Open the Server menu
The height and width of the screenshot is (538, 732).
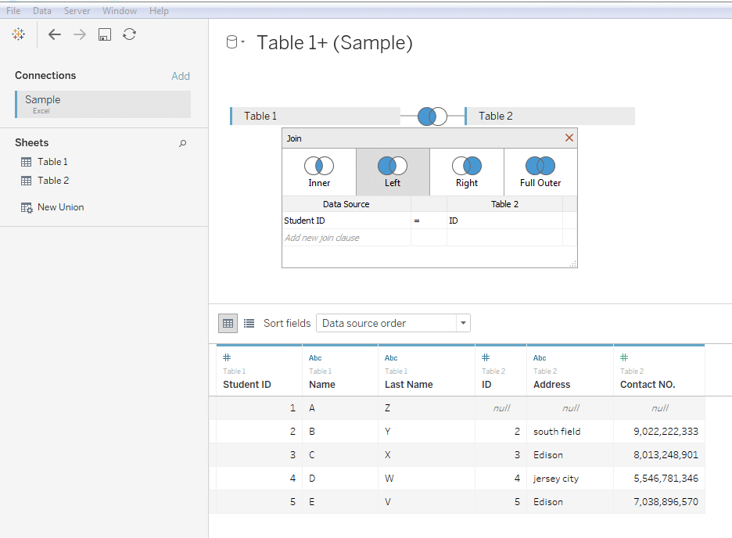77,11
